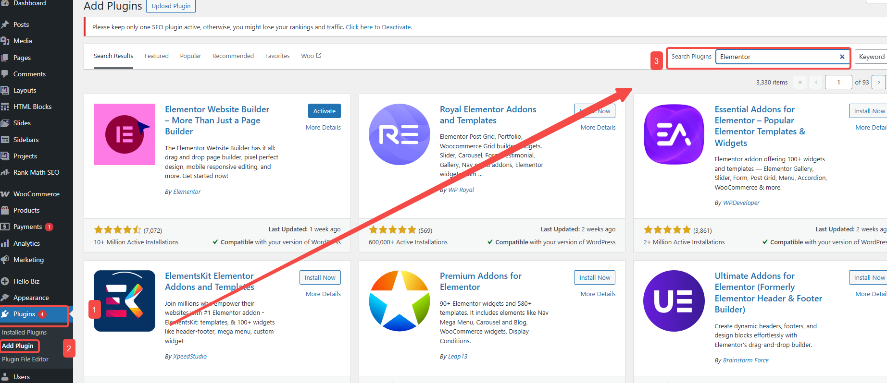887x383 pixels.
Task: Click the Layouts menu icon
Action: coord(5,90)
